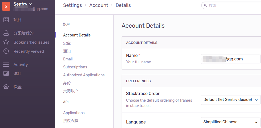The image size is (261, 128).
Task: Click the Name text input field
Action: click(230, 59)
